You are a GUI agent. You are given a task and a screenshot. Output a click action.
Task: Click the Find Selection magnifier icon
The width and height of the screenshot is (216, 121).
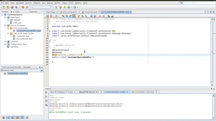[63, 16]
